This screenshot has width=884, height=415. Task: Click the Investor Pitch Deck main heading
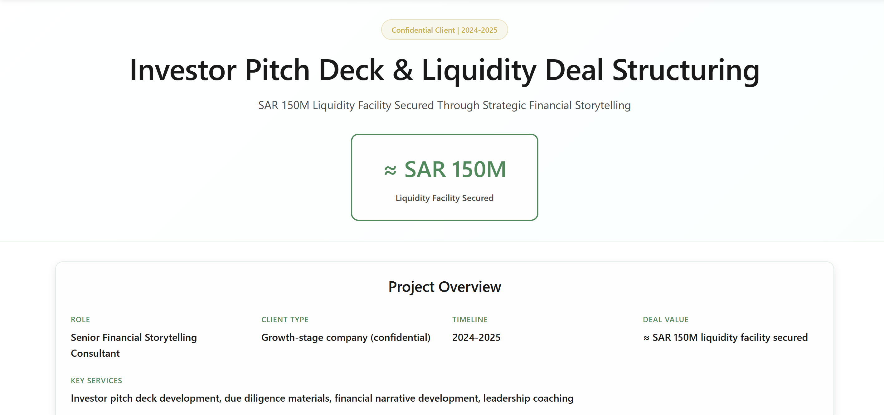point(444,70)
